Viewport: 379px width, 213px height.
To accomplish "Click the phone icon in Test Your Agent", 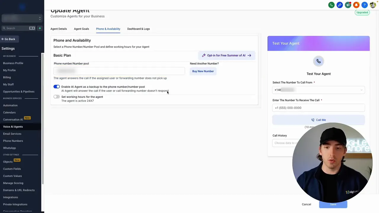I will pos(319,61).
